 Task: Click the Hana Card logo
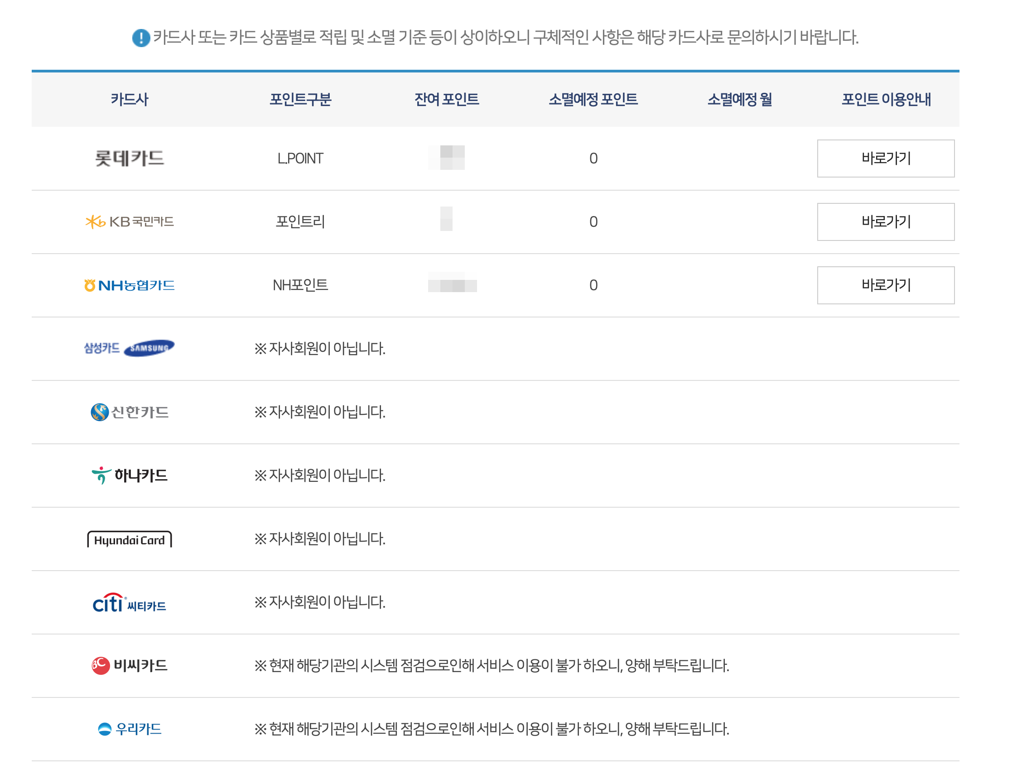[130, 475]
